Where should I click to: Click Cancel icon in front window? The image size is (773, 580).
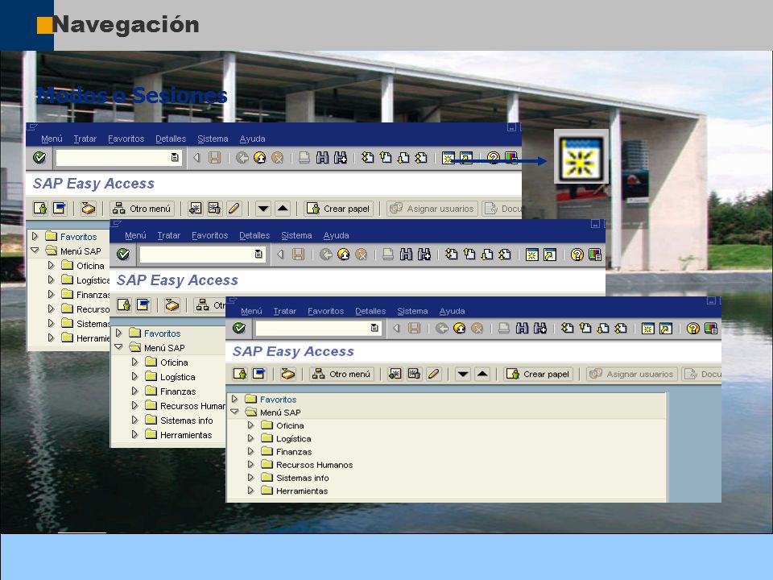(477, 328)
